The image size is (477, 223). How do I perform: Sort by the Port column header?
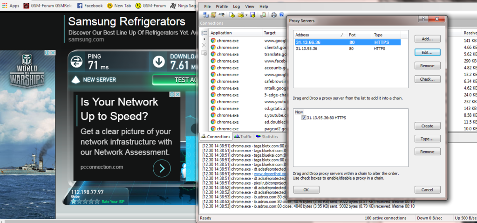360,35
